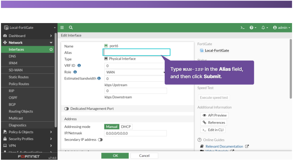Select DHCP addressing mode

point(126,126)
